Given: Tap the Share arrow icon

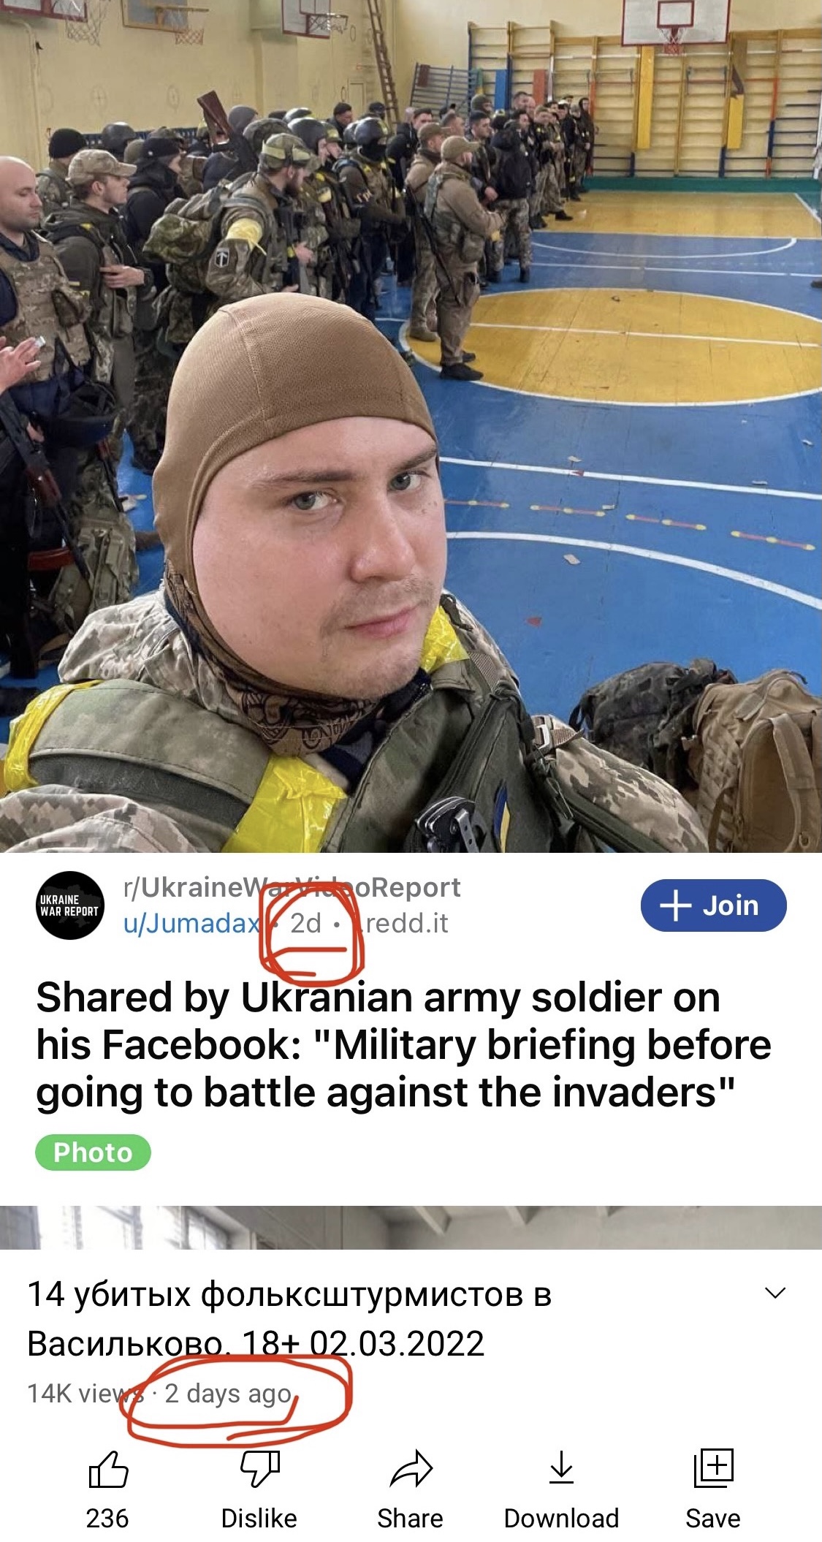Looking at the screenshot, I should coord(411,1469).
